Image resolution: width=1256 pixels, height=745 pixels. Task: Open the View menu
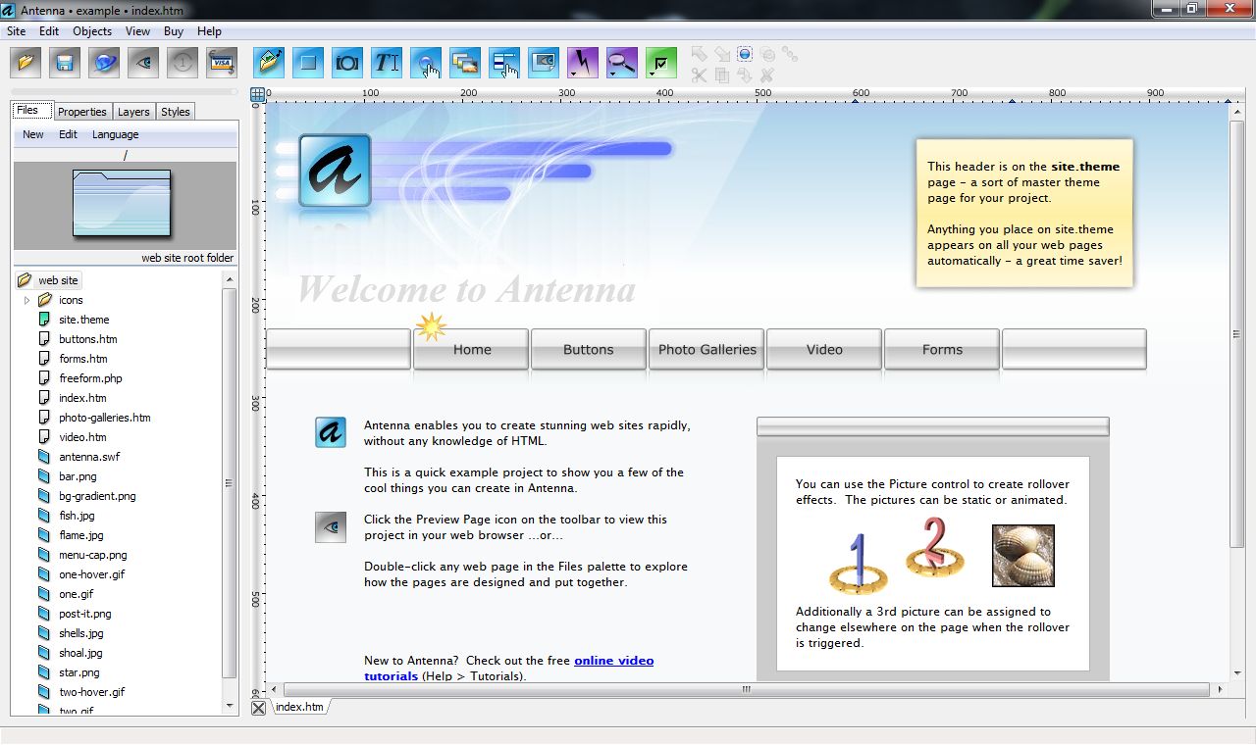point(138,31)
